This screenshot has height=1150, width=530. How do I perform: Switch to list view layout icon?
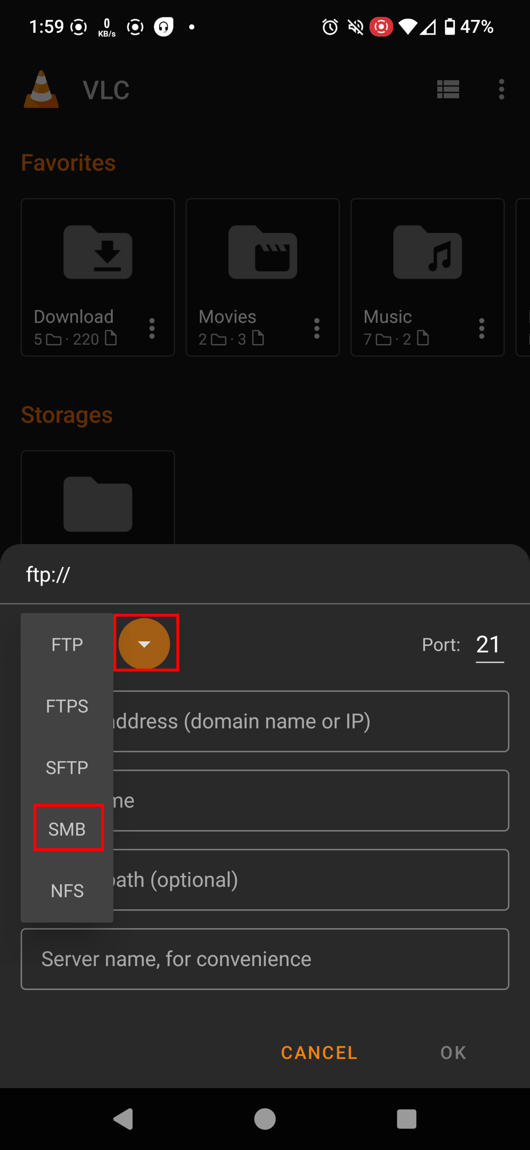[x=448, y=89]
